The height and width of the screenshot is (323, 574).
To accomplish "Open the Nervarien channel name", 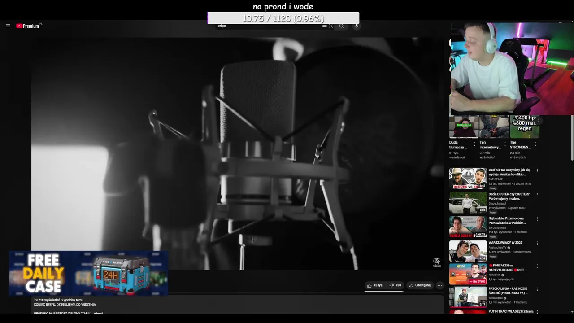I will [495, 275].
